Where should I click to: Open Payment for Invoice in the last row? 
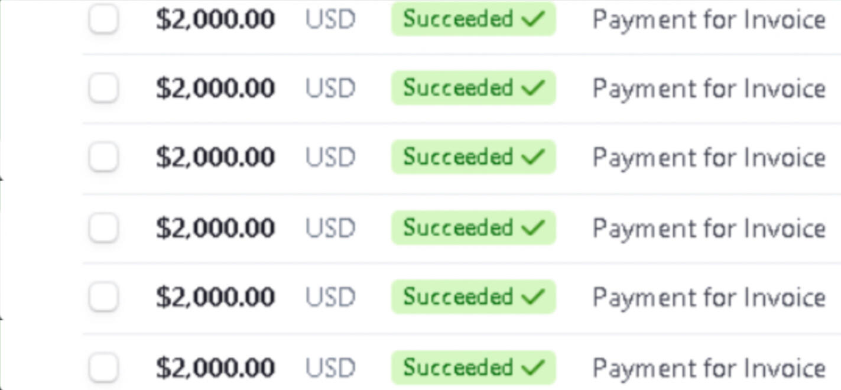[x=709, y=368]
